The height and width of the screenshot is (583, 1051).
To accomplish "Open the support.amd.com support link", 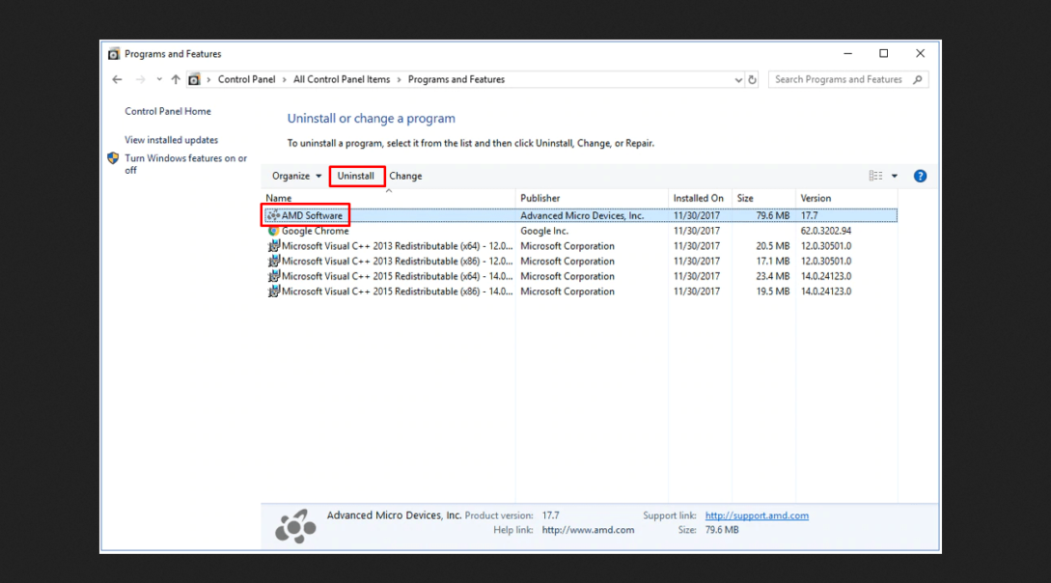I will point(757,515).
